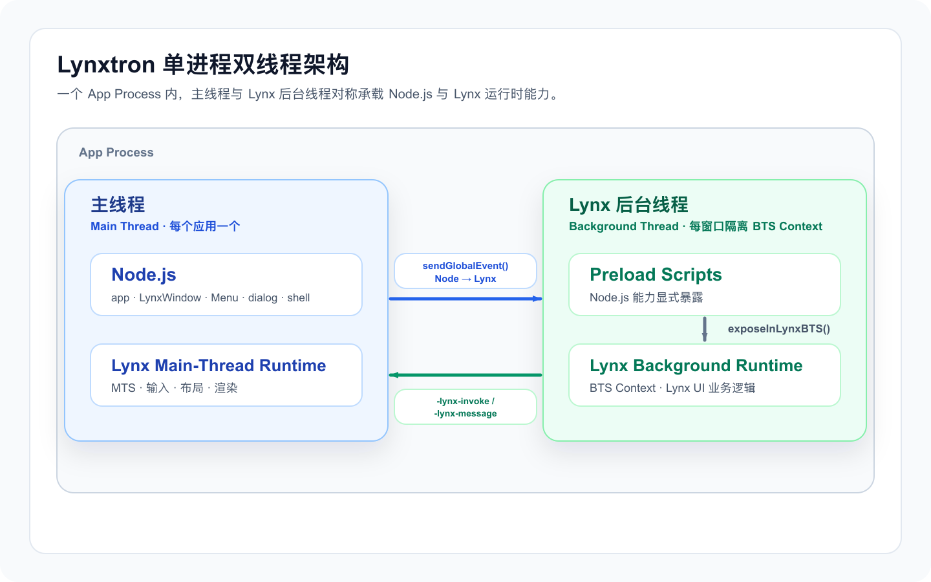Click the green arrow pointing to main thread

pyautogui.click(x=465, y=375)
